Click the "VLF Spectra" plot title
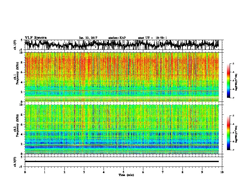Screen dimensions: 250x193 (x=36, y=38)
